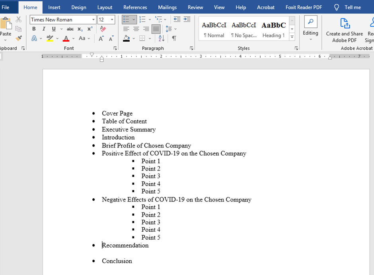Open the Paragraph dialog launcher
This screenshot has height=275, width=374.
point(191,48)
